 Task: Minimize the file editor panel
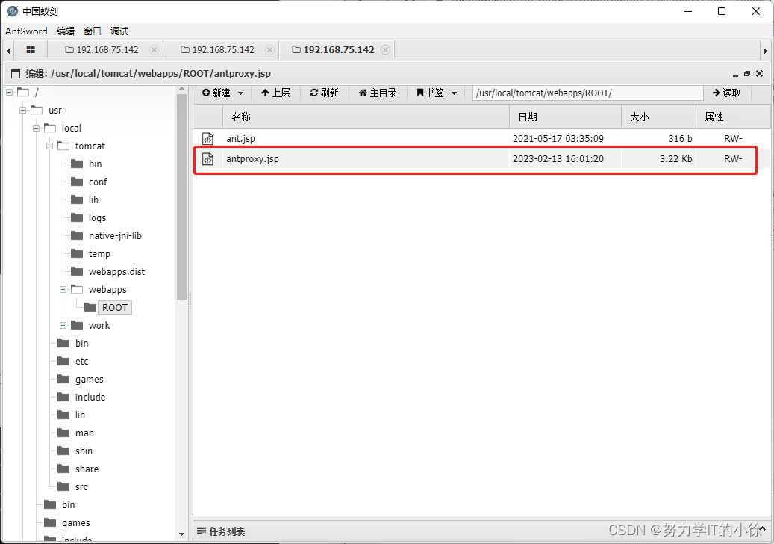click(735, 74)
